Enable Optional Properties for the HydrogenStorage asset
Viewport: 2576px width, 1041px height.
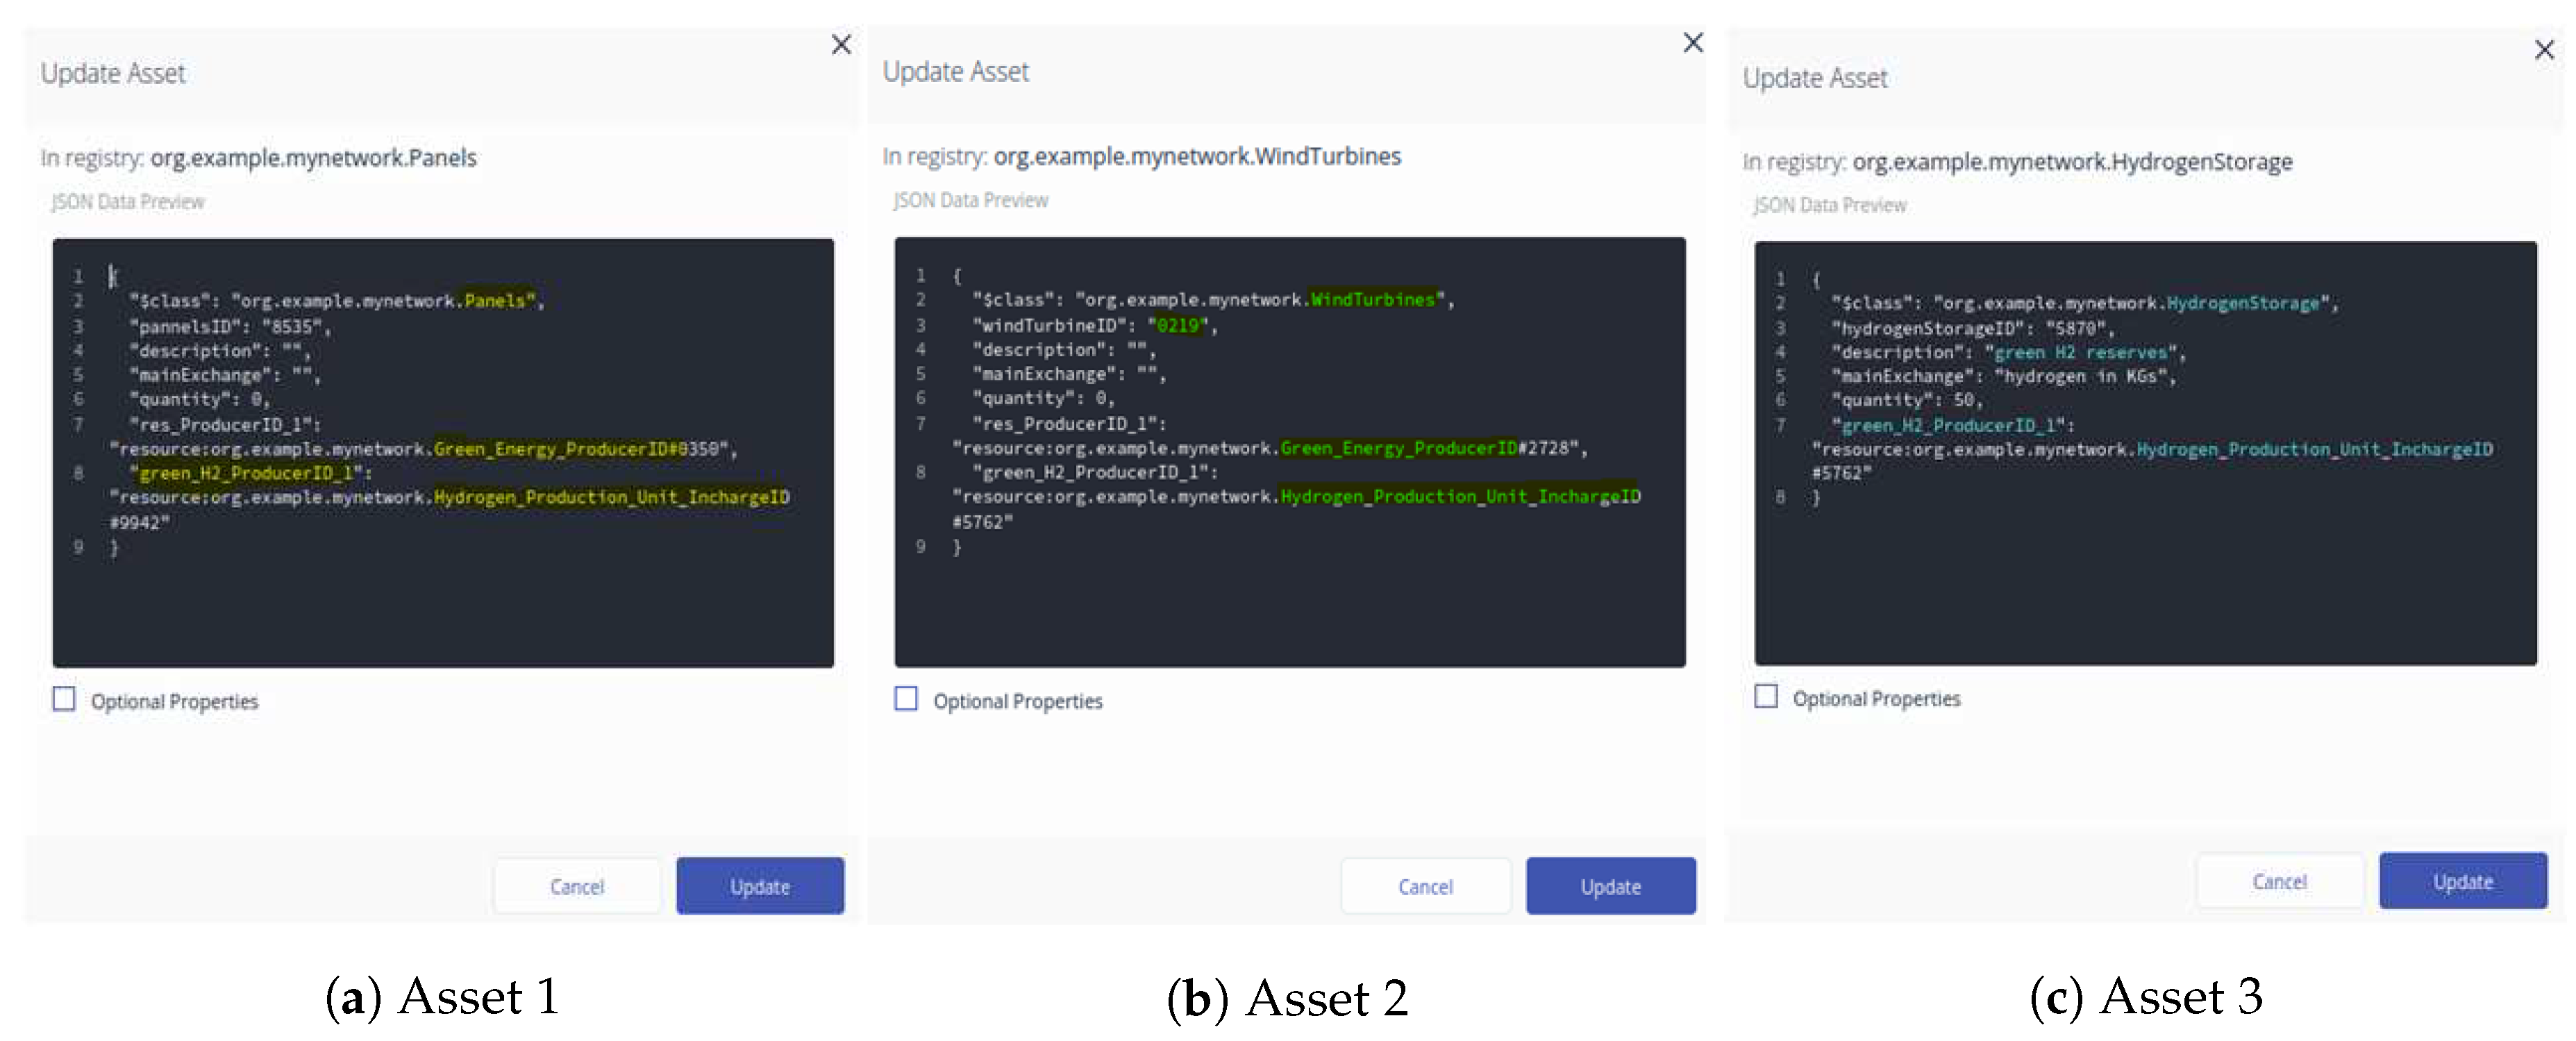tap(1768, 697)
